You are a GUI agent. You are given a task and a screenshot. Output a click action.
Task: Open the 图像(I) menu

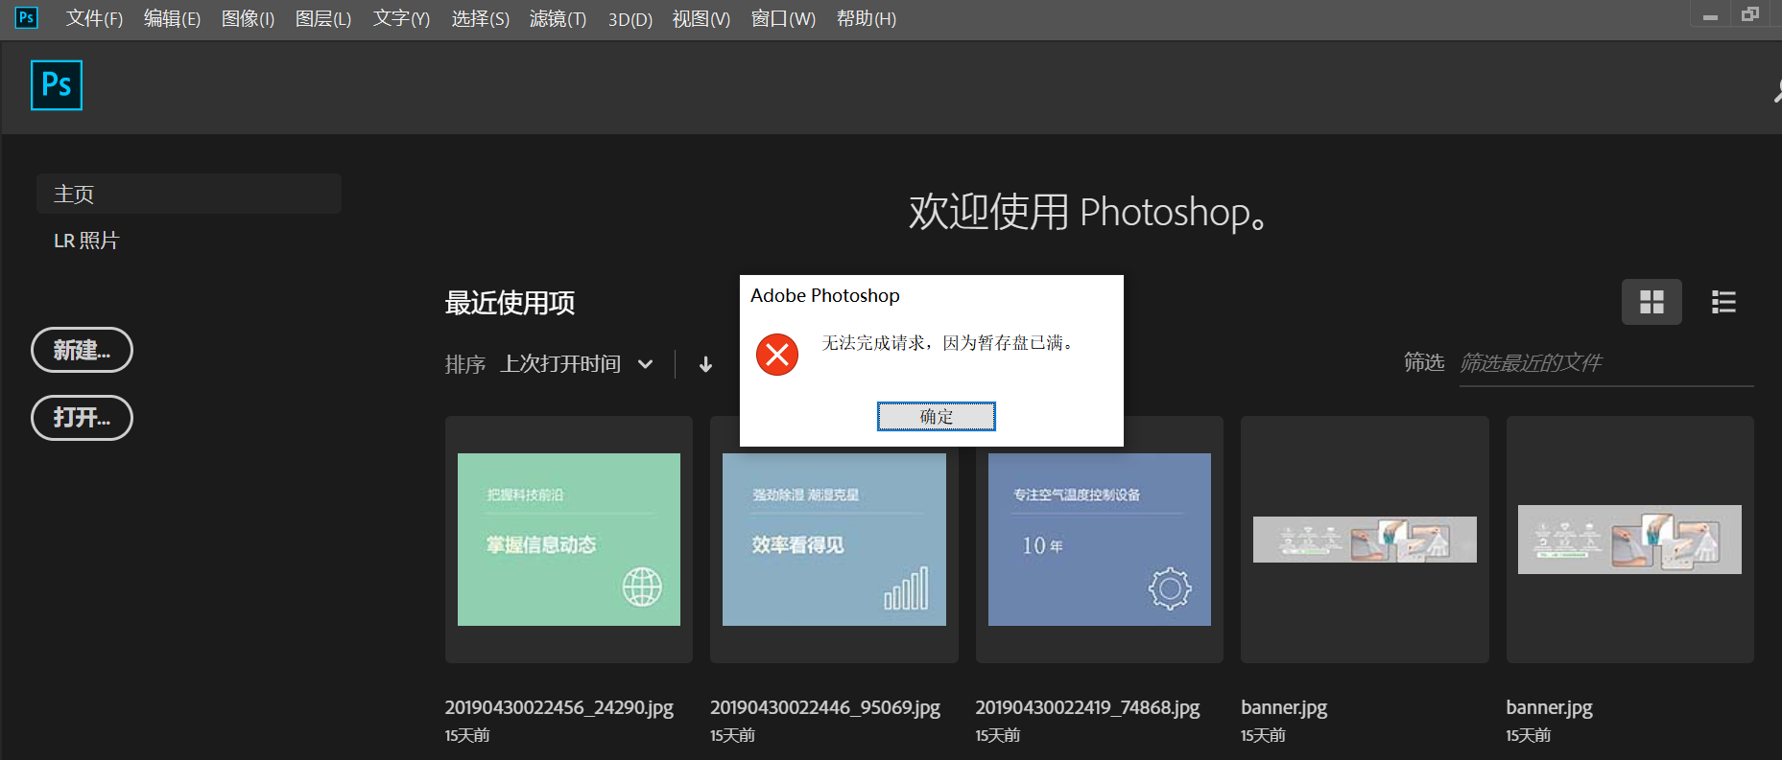tap(248, 18)
